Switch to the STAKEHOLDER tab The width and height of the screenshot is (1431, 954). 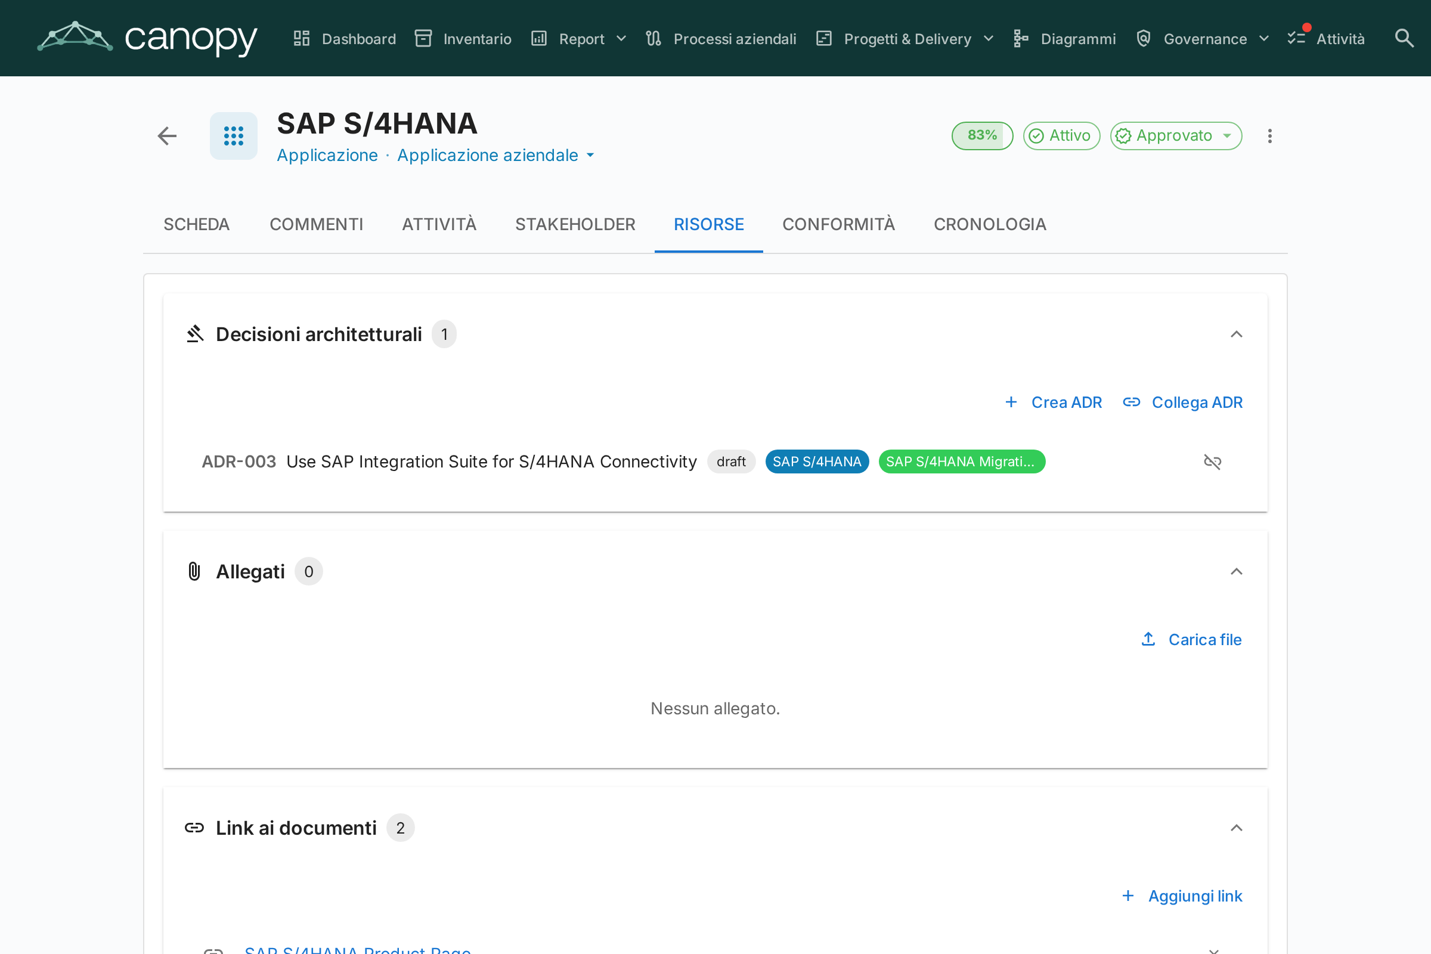(x=575, y=225)
